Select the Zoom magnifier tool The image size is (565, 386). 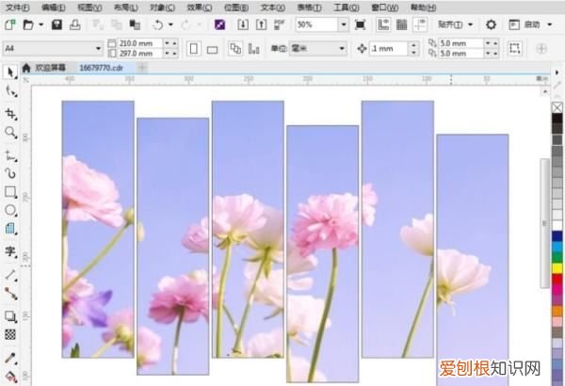pos(10,133)
